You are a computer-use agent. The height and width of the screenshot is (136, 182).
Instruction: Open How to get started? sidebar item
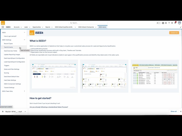click(10, 36)
